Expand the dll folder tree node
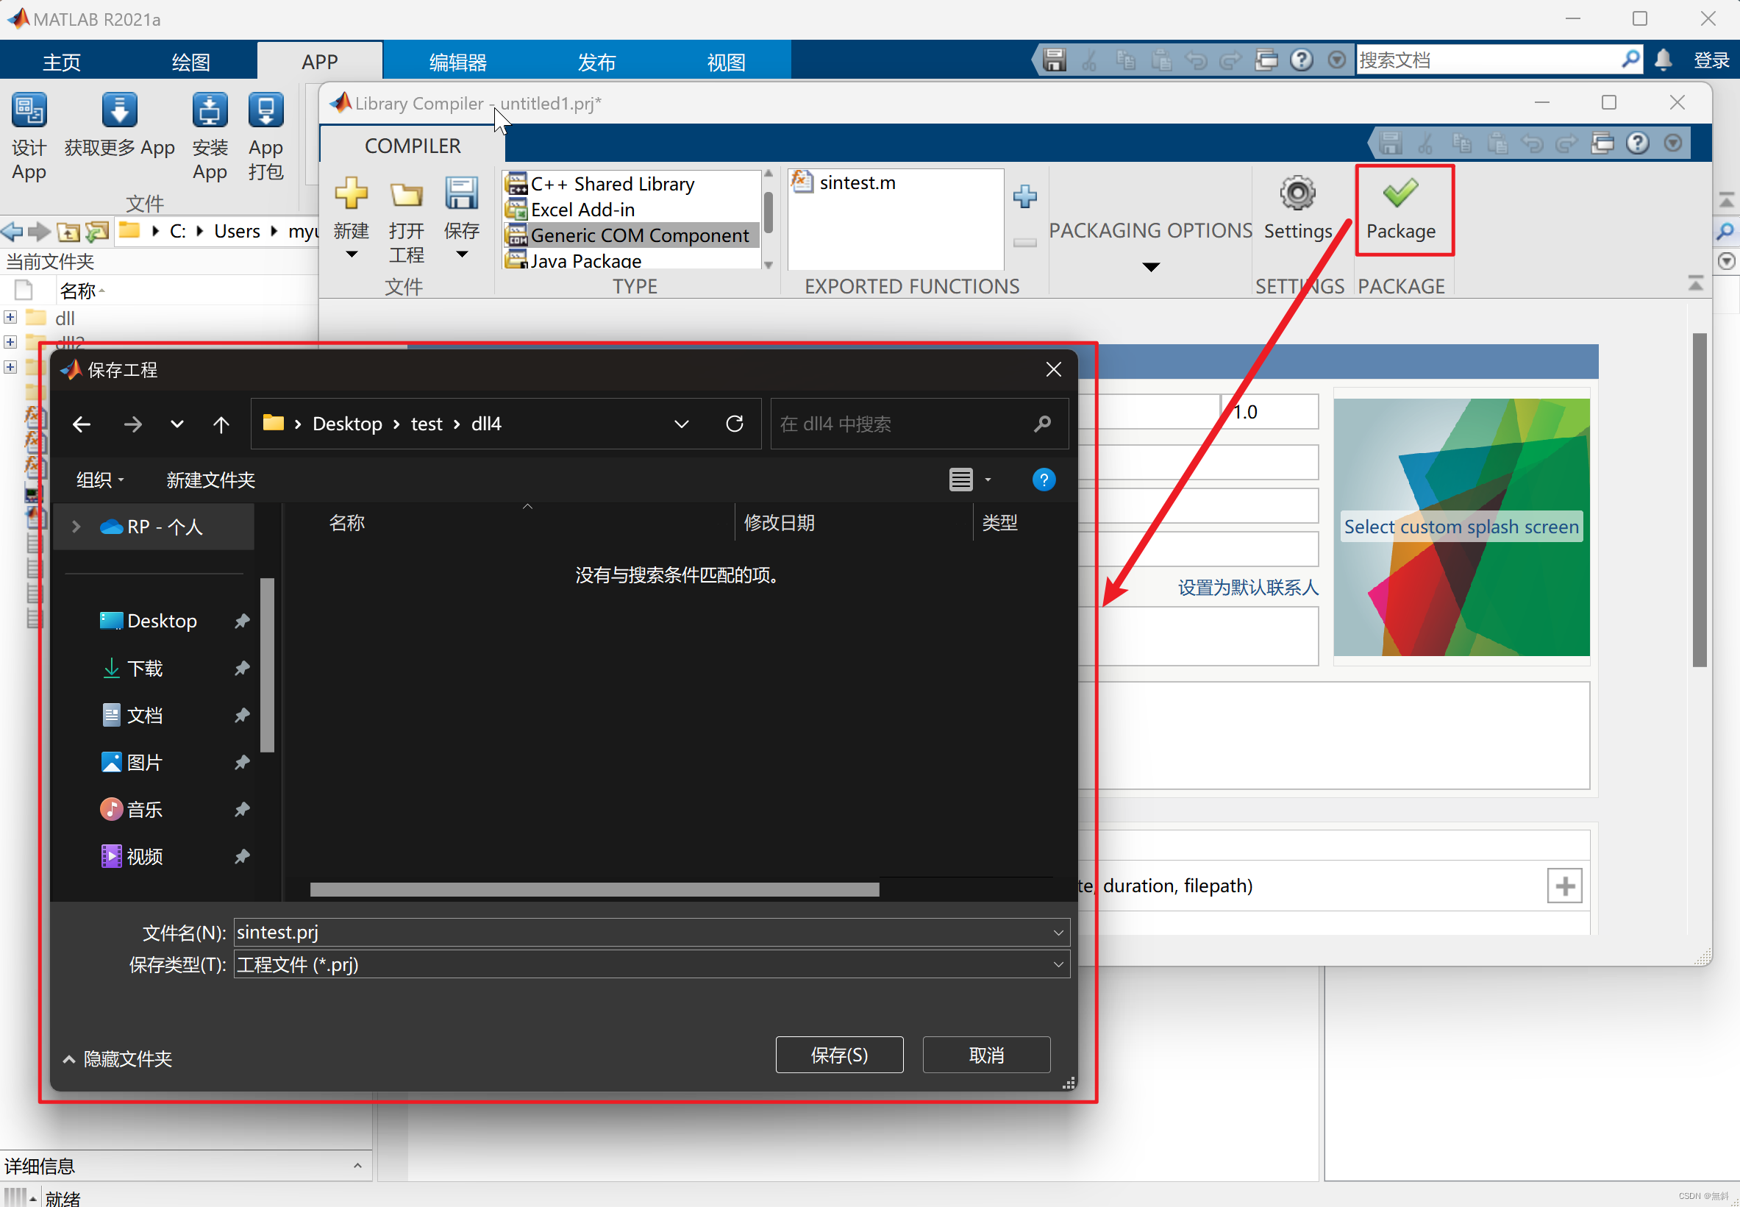1740x1207 pixels. [10, 318]
